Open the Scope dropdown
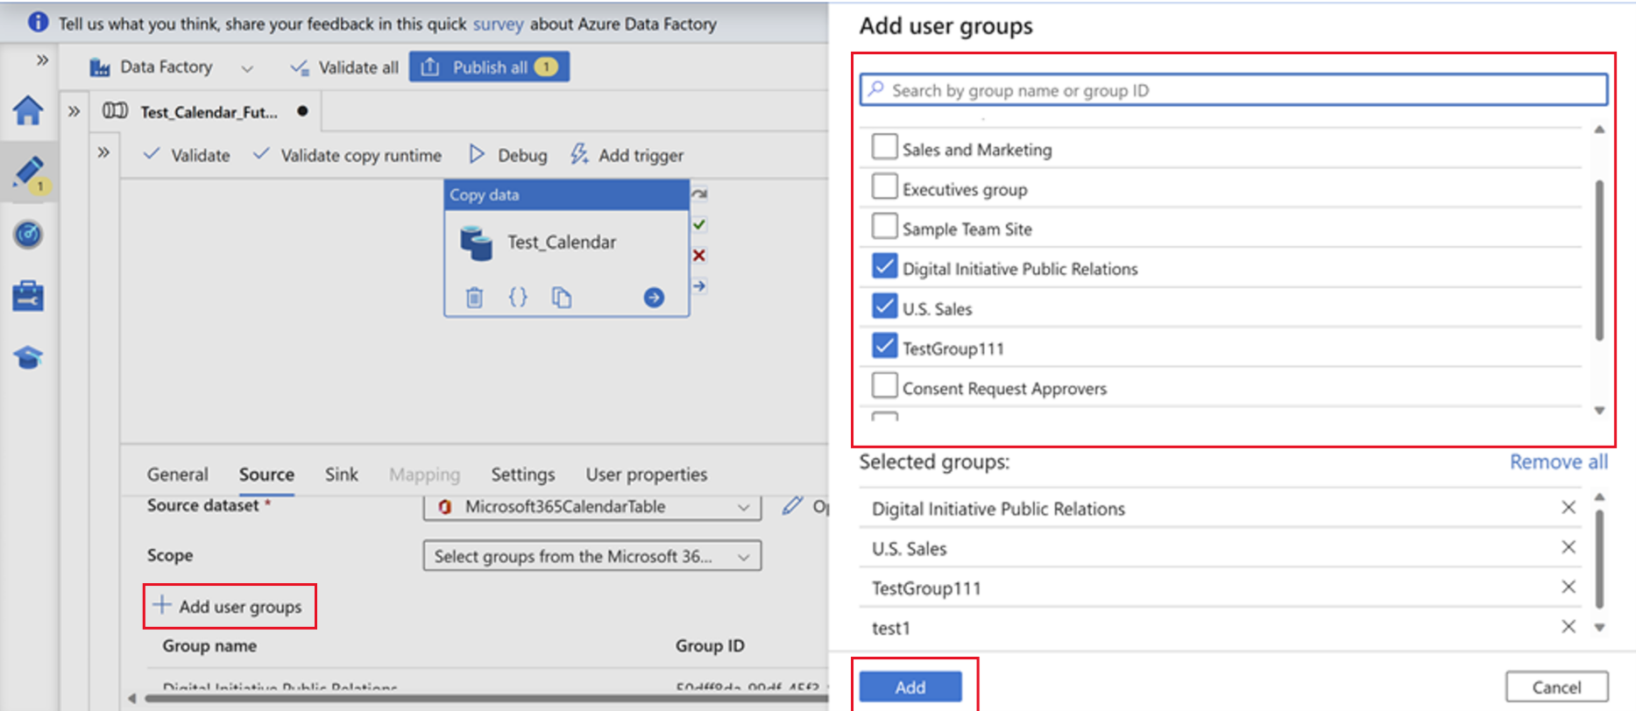This screenshot has width=1636, height=711. tap(743, 556)
